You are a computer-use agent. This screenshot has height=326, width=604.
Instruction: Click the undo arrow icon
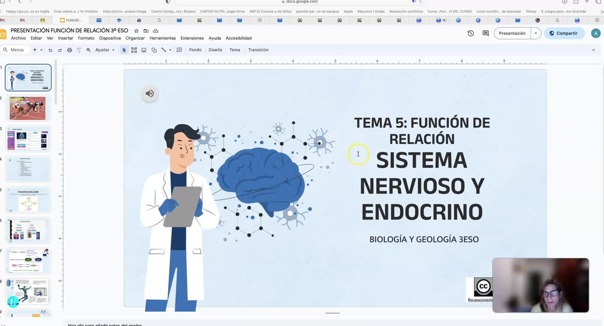(x=50, y=50)
